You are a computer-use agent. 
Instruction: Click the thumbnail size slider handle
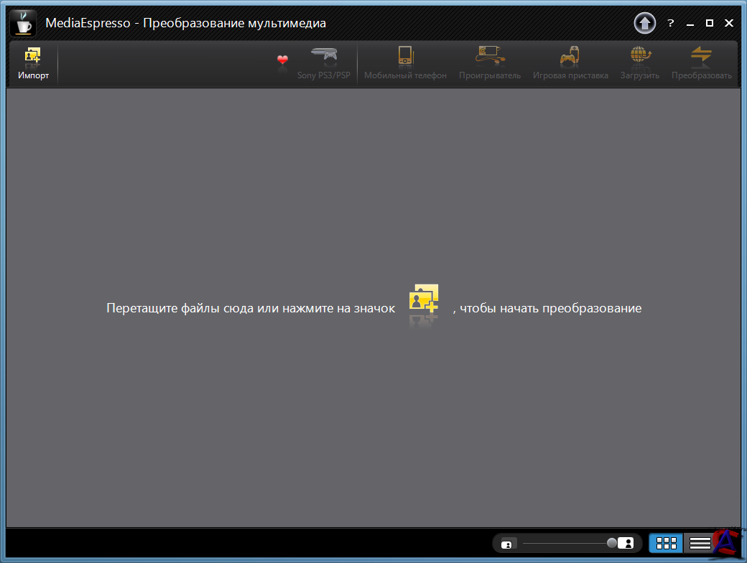pyautogui.click(x=611, y=543)
